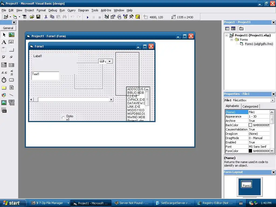The width and height of the screenshot is (276, 207).
Task: Open the drive combo dropdown on Form1
Action: 109,61
